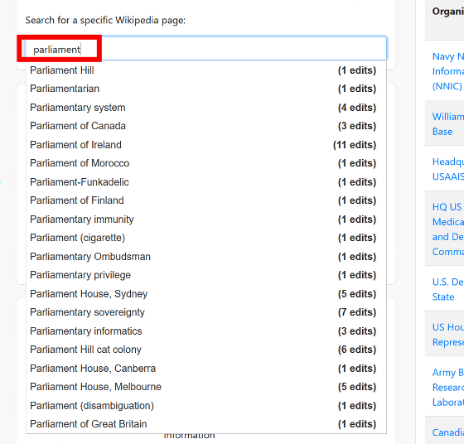464x444 pixels.
Task: Open the U.S. Department of State link
Action: [x=448, y=289]
